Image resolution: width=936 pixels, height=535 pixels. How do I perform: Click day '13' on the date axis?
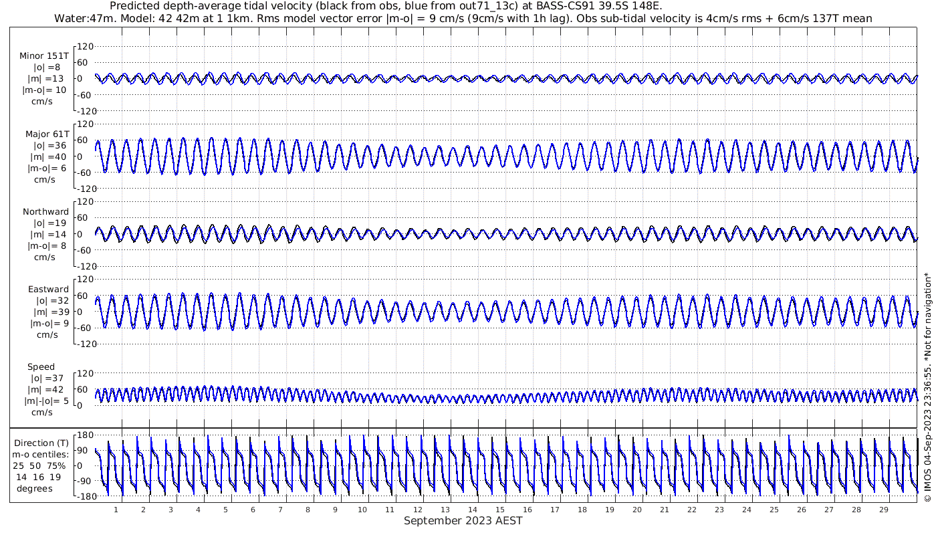(445, 510)
